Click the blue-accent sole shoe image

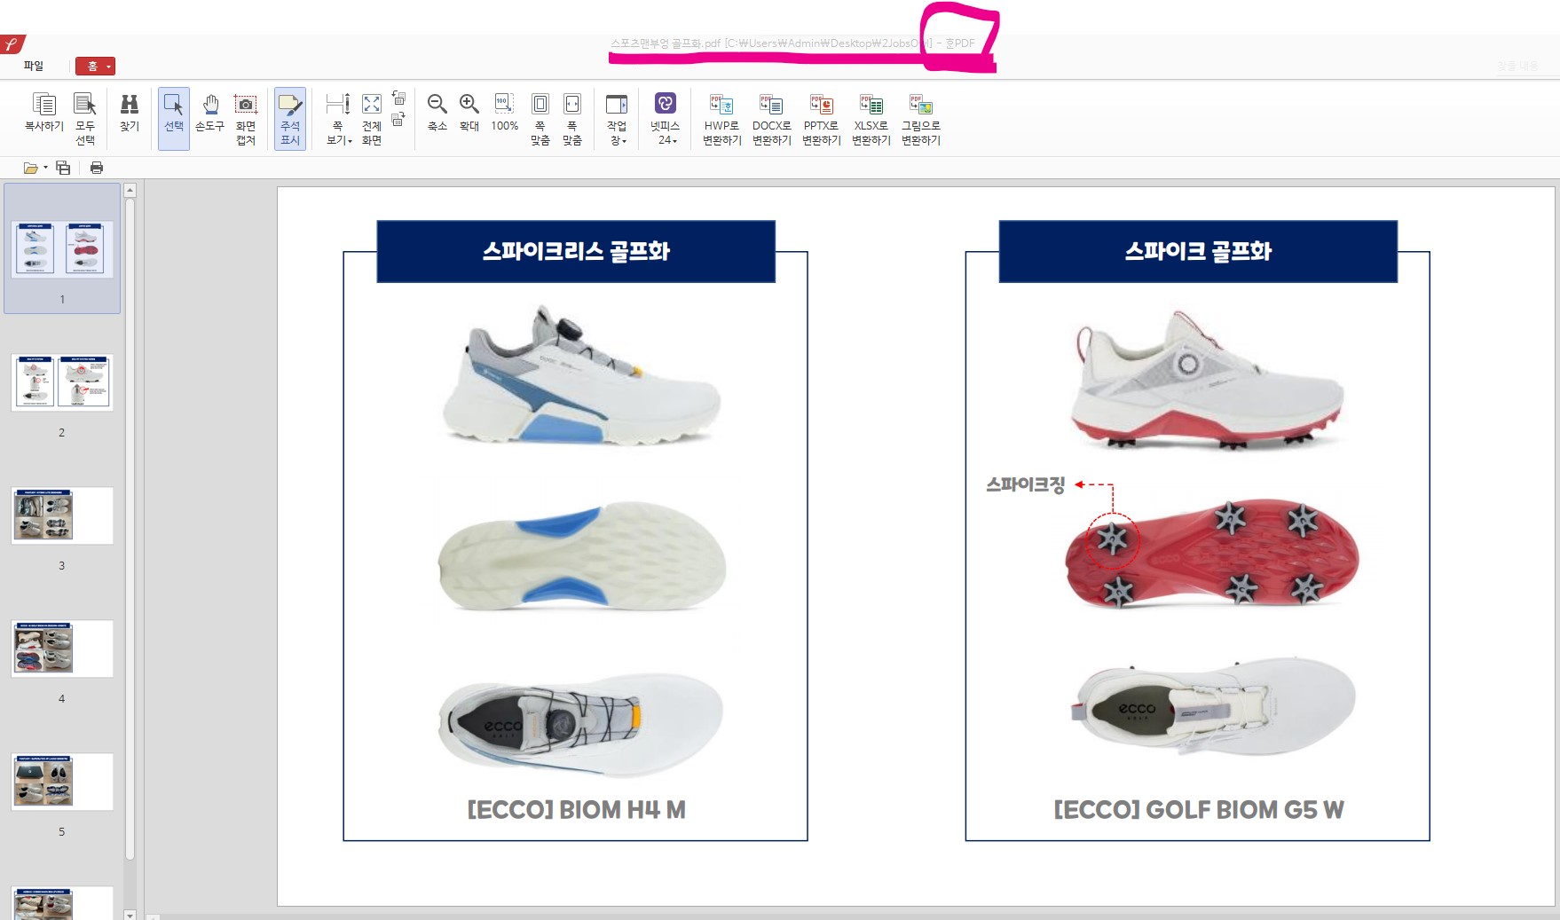[x=582, y=556]
